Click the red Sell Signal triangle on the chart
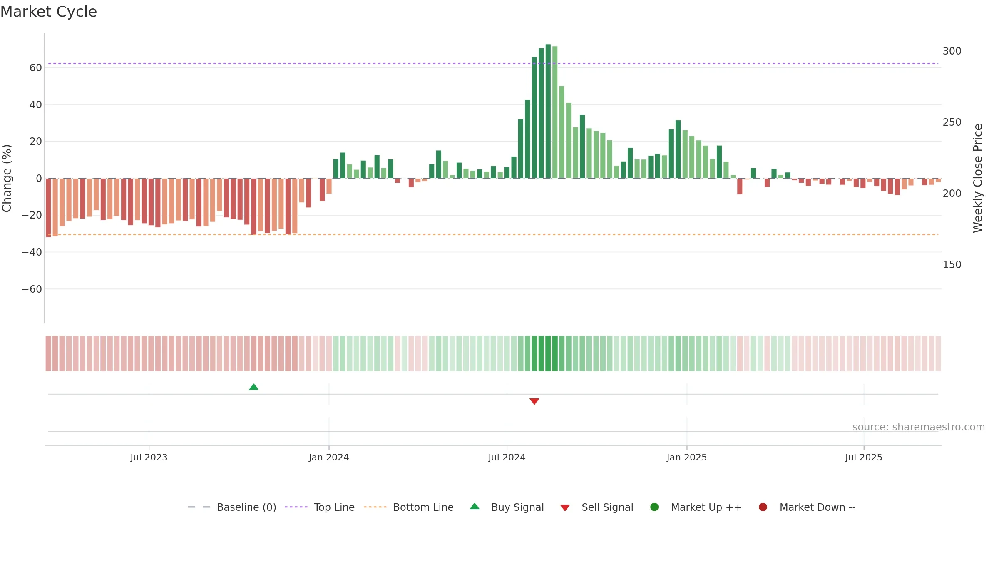Image resolution: width=999 pixels, height=562 pixels. [x=534, y=401]
